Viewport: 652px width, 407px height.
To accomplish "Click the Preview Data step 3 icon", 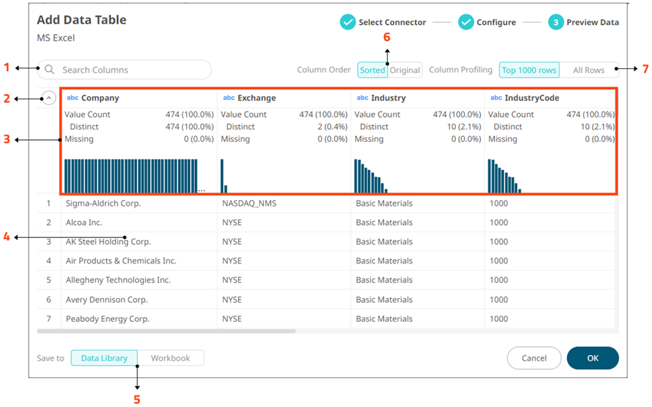I will (556, 22).
